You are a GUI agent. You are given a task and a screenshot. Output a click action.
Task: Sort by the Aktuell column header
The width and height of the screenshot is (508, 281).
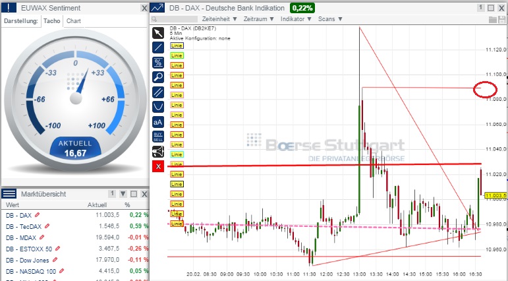[x=97, y=204]
